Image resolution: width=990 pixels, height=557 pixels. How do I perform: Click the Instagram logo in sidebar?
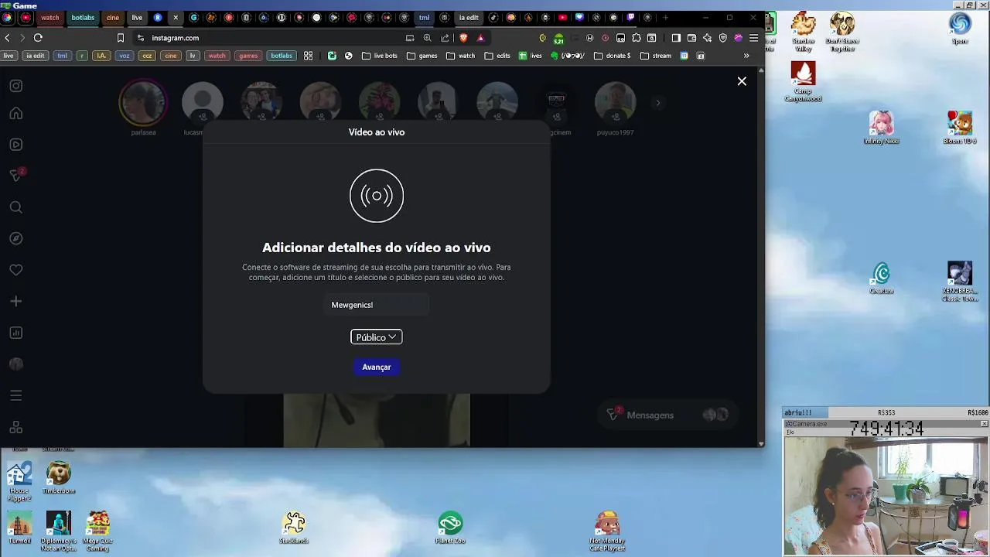16,86
